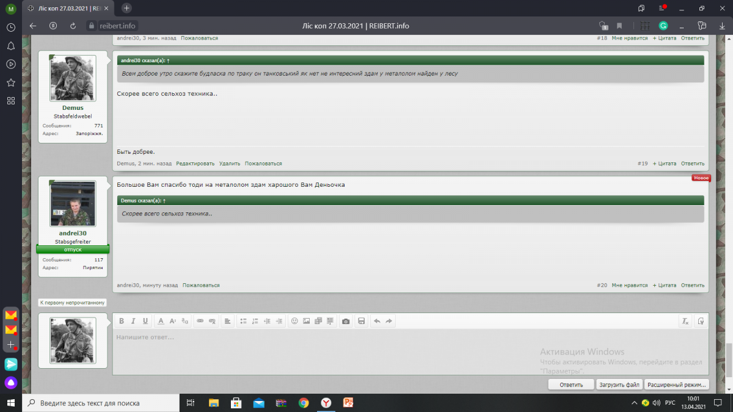Open font size option in editor
Image resolution: width=733 pixels, height=412 pixels.
click(x=173, y=321)
